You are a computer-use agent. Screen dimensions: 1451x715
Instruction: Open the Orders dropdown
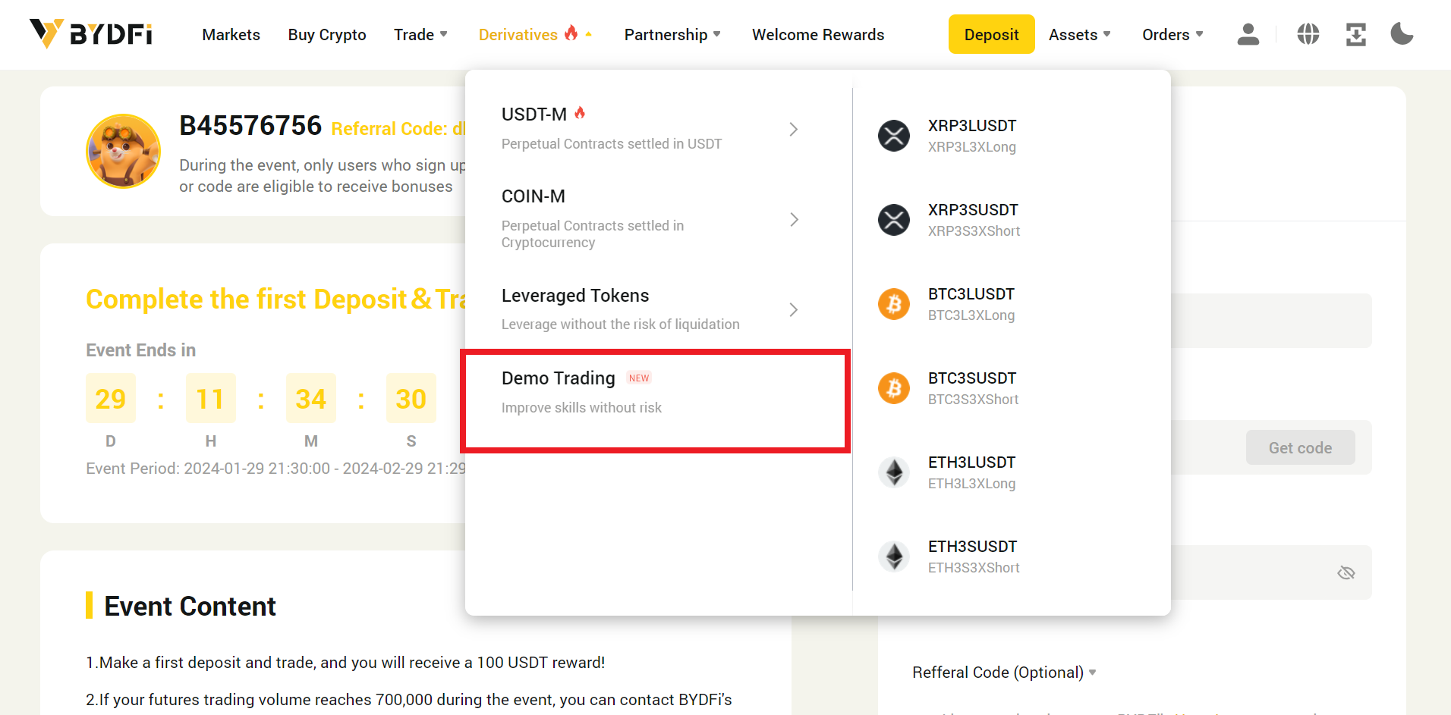point(1172,35)
